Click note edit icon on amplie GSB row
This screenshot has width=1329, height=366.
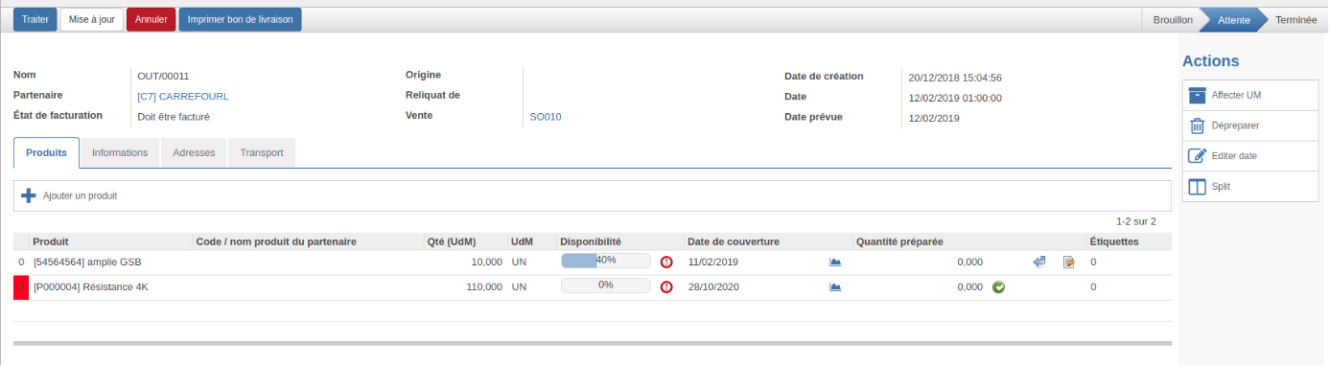1068,262
